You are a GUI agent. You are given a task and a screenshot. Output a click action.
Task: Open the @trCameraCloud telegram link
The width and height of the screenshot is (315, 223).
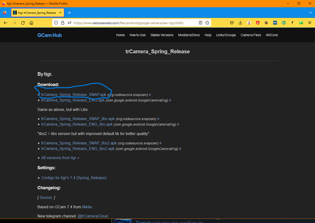[93, 216]
